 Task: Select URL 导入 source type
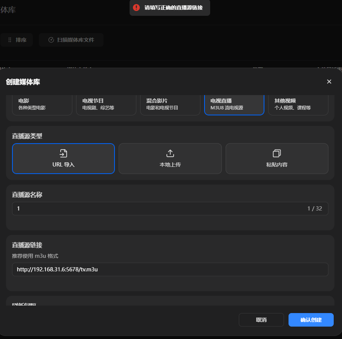(x=64, y=158)
